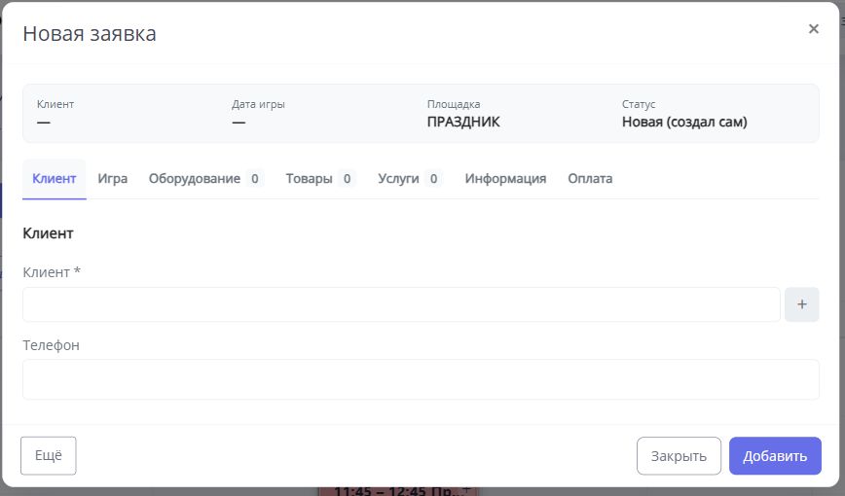Click the Дата игры summary label

click(258, 104)
